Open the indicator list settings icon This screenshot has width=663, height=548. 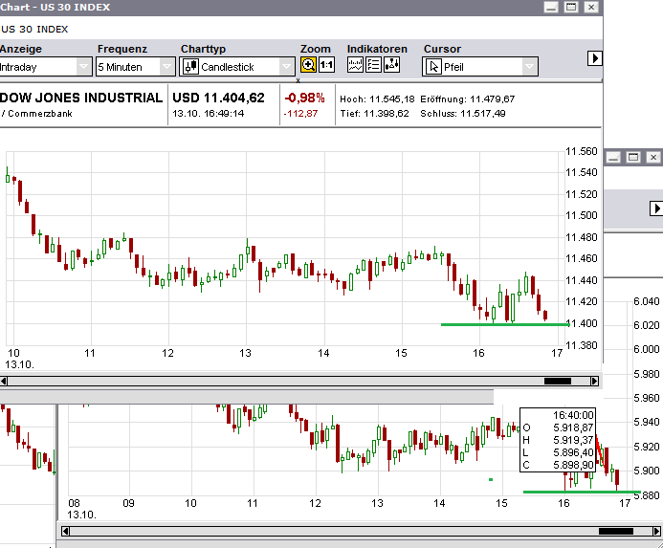tap(373, 65)
